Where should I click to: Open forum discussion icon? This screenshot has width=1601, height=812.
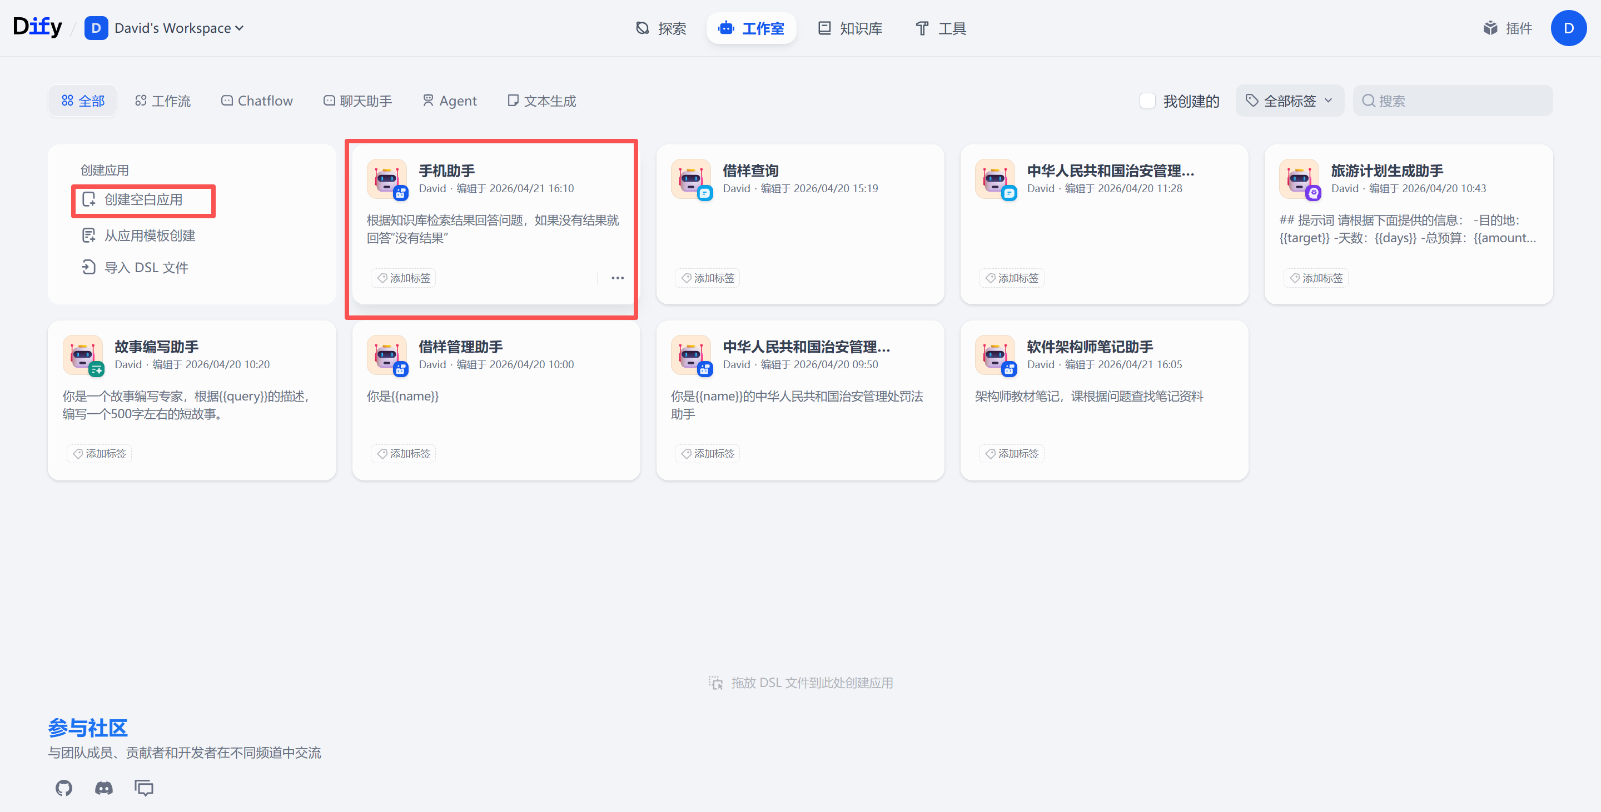[x=143, y=788]
